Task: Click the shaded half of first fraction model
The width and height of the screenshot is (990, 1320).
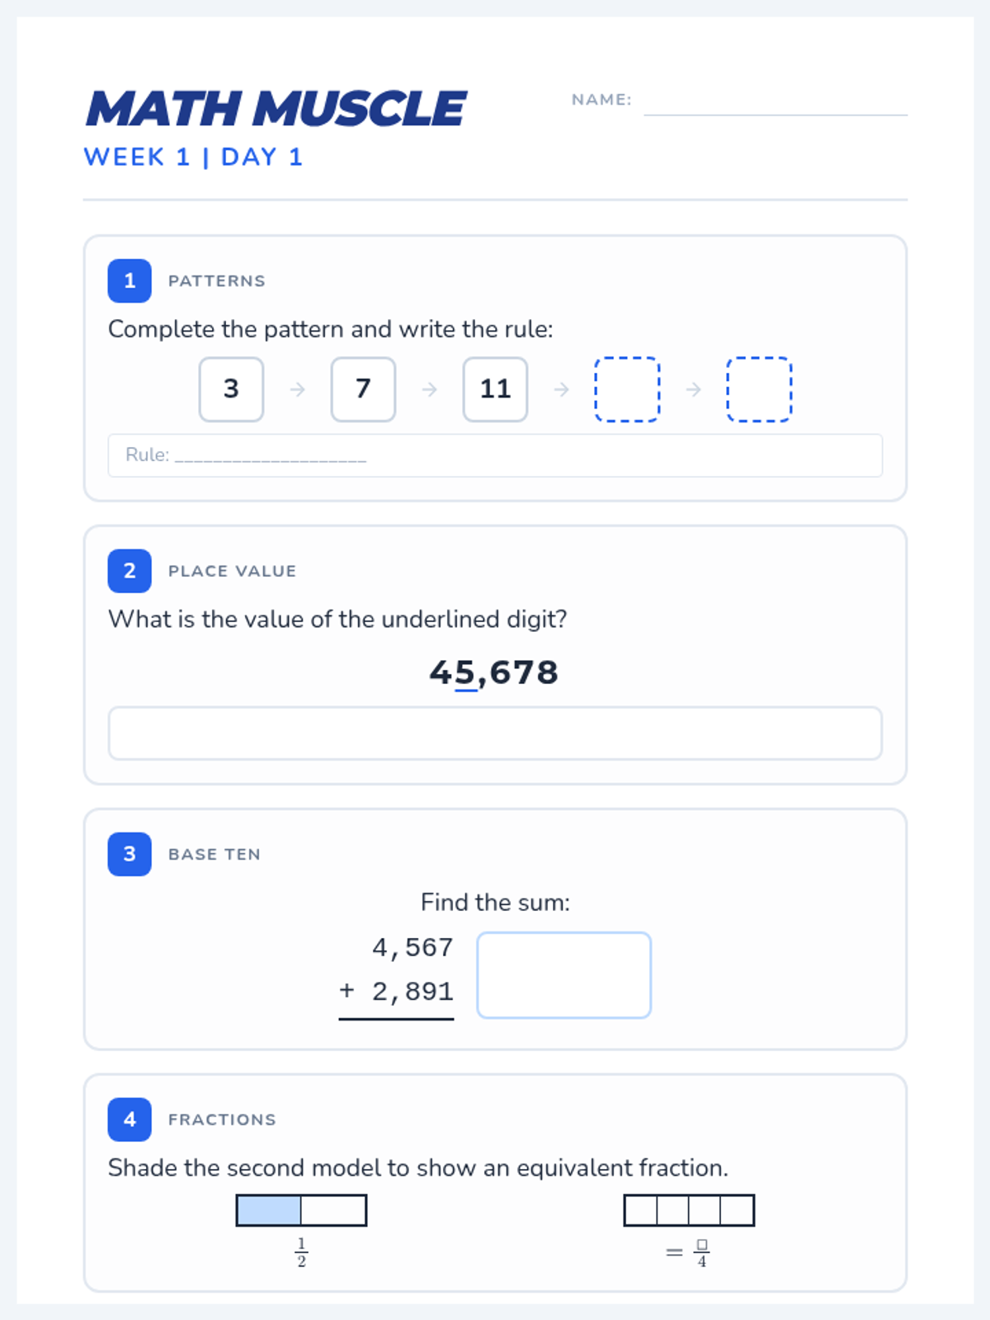Action: pyautogui.click(x=269, y=1210)
